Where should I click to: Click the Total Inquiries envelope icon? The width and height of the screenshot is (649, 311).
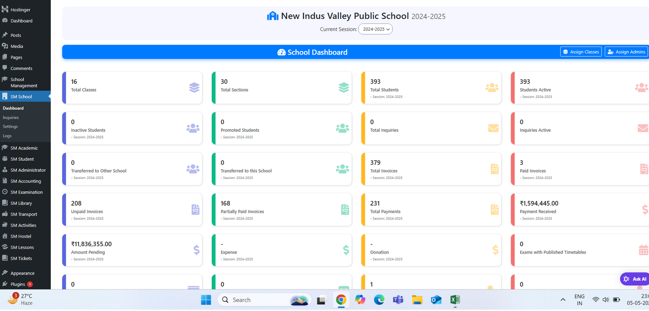pyautogui.click(x=493, y=128)
